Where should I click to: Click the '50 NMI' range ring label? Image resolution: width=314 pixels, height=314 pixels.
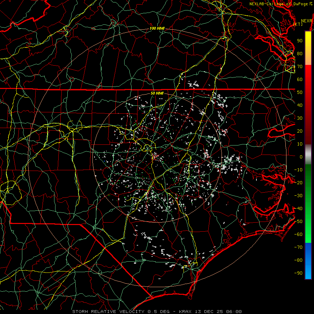pyautogui.click(x=157, y=93)
